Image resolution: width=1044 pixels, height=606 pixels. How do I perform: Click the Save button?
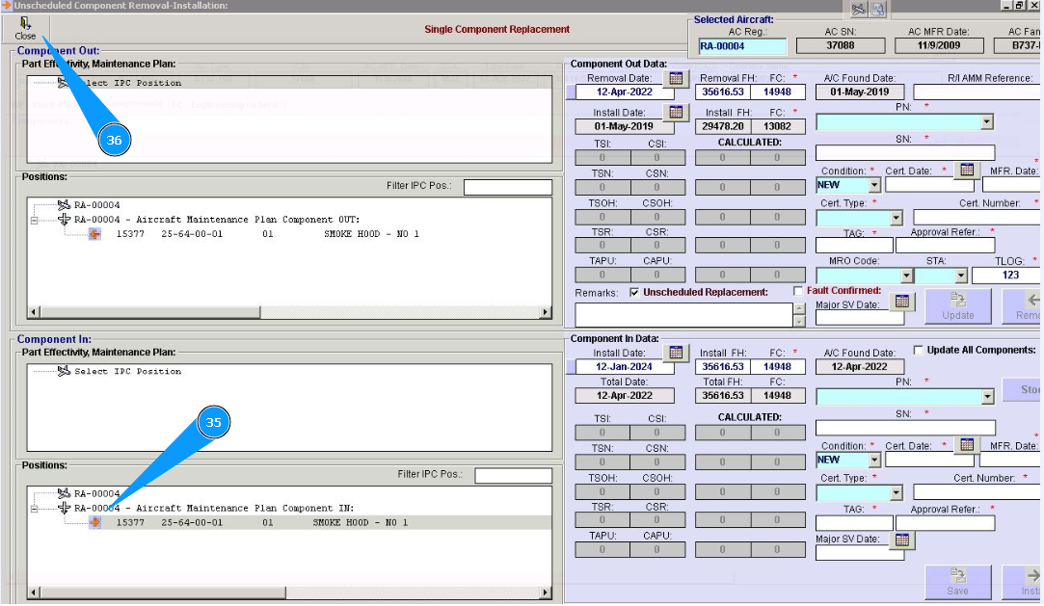pyautogui.click(x=956, y=581)
